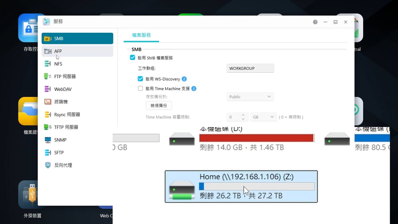This screenshot has height=224, width=398.
Task: Click the Home Z: drive usage bar
Action: (257, 186)
